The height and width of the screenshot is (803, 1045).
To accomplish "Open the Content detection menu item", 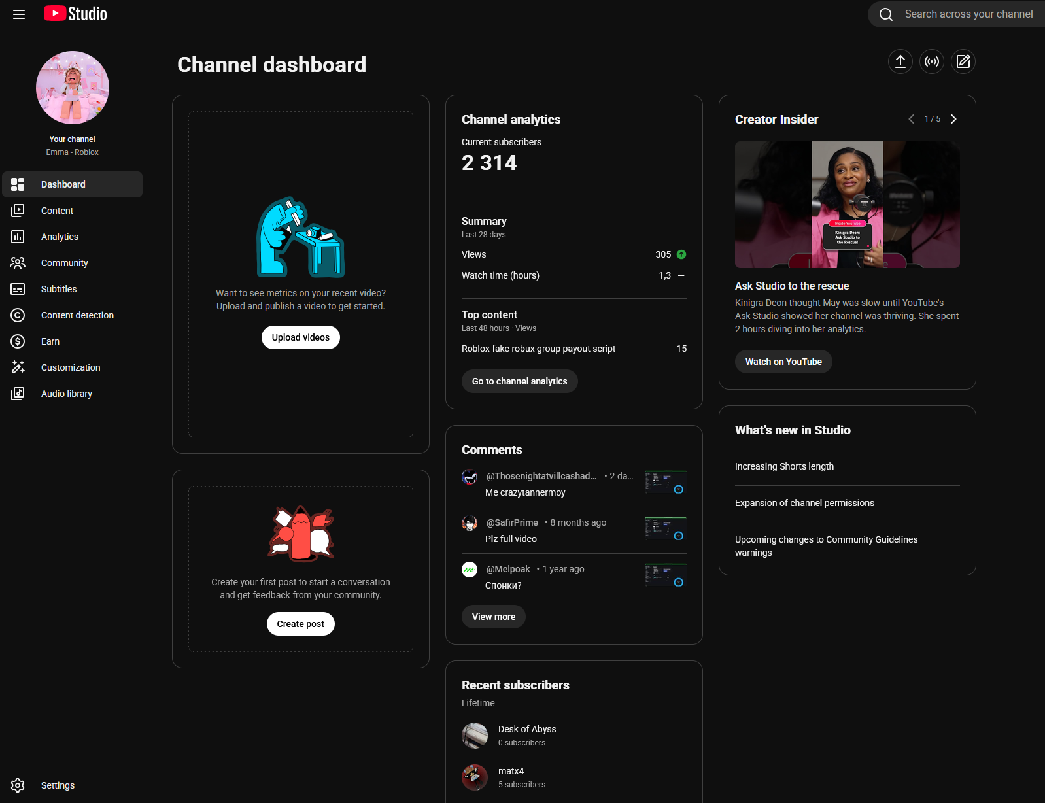I will [73, 315].
